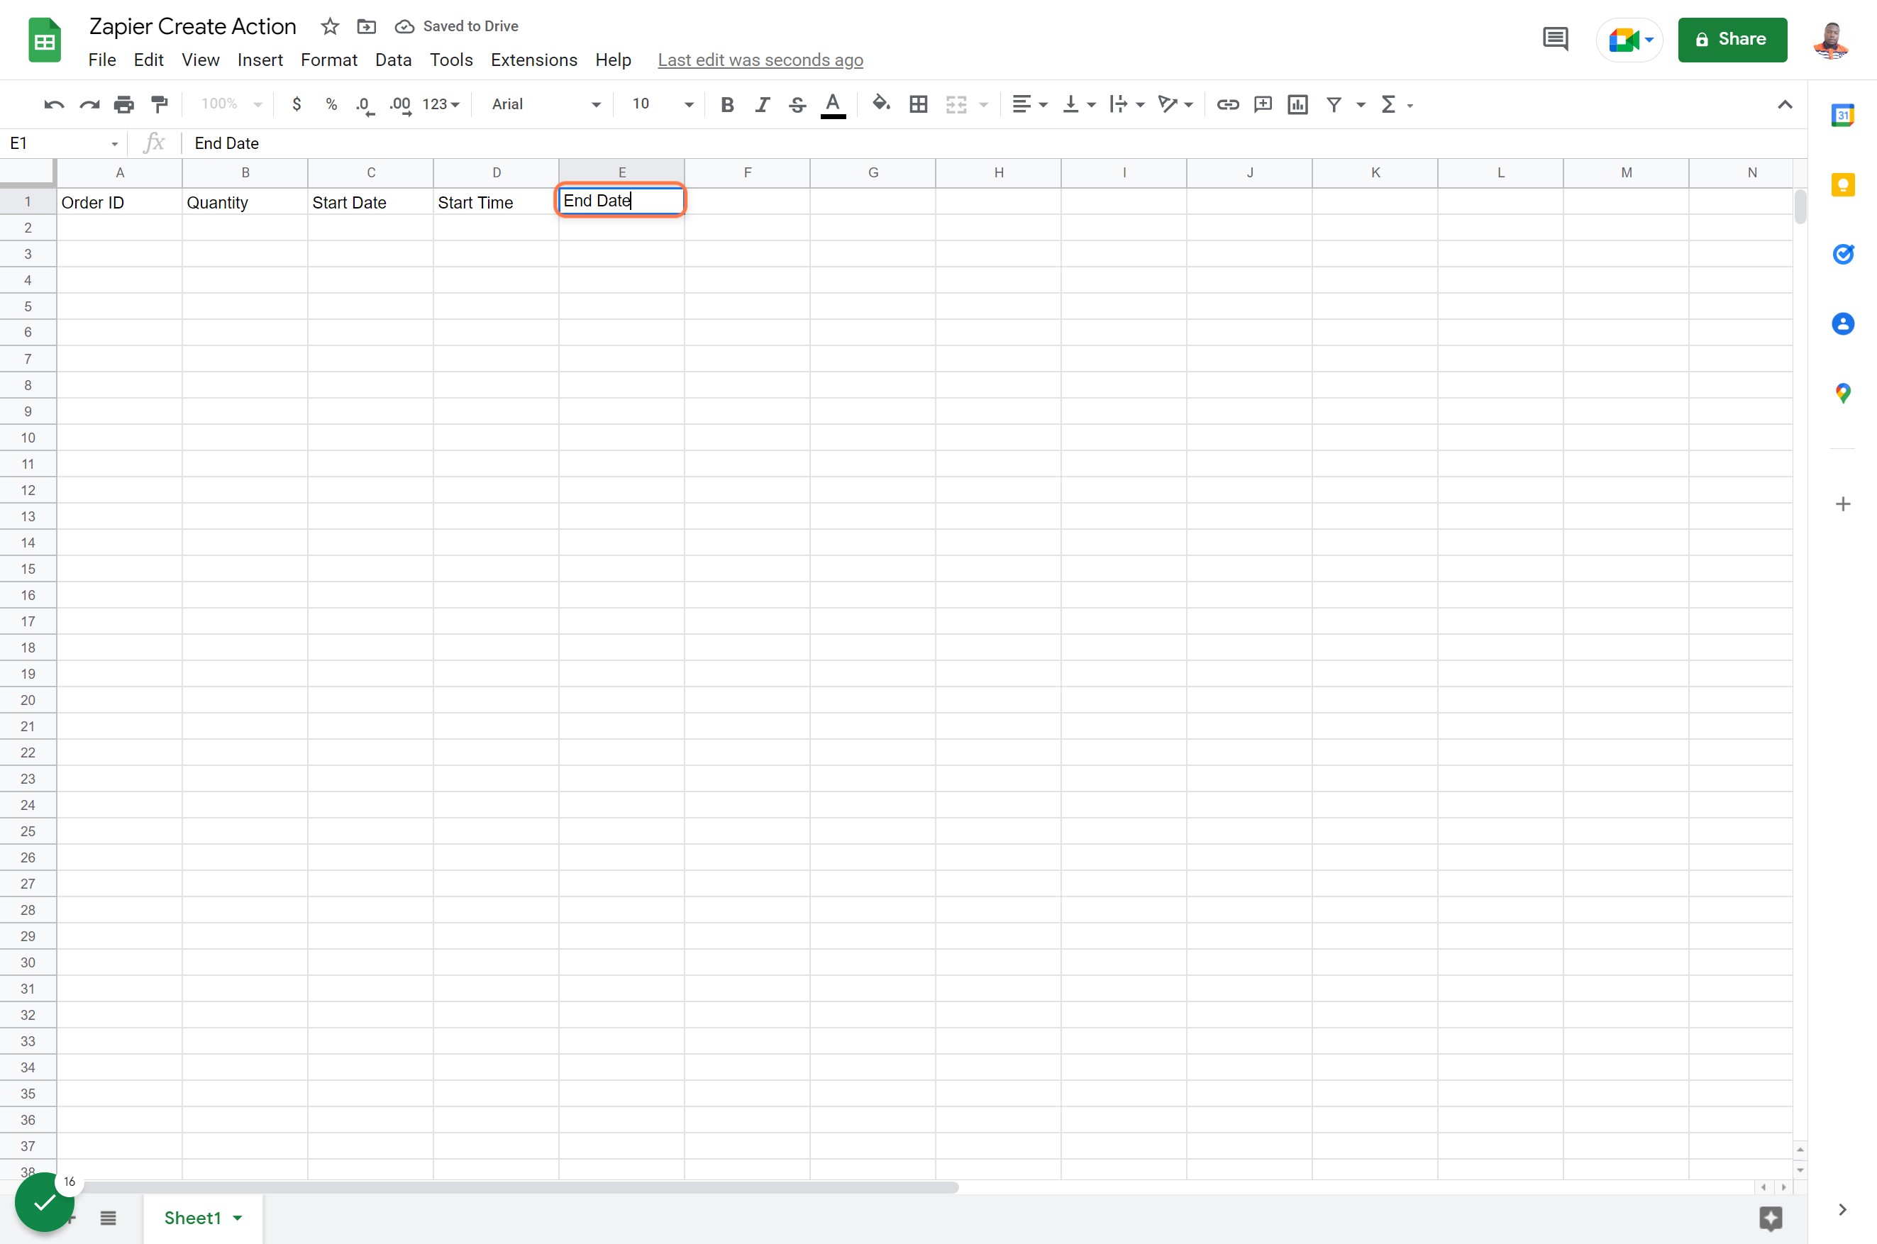1877x1244 pixels.
Task: Open the Data menu
Action: (x=393, y=60)
